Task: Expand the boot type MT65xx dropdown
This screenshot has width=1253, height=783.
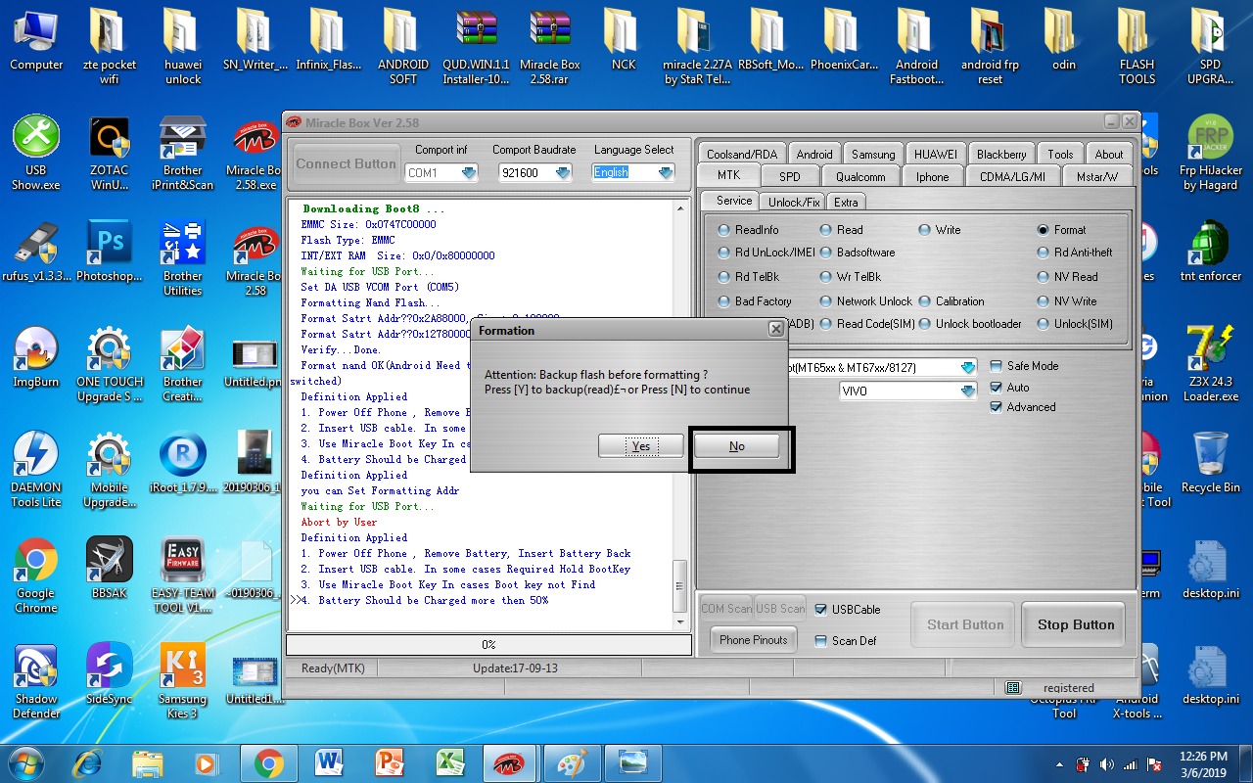Action: (968, 368)
